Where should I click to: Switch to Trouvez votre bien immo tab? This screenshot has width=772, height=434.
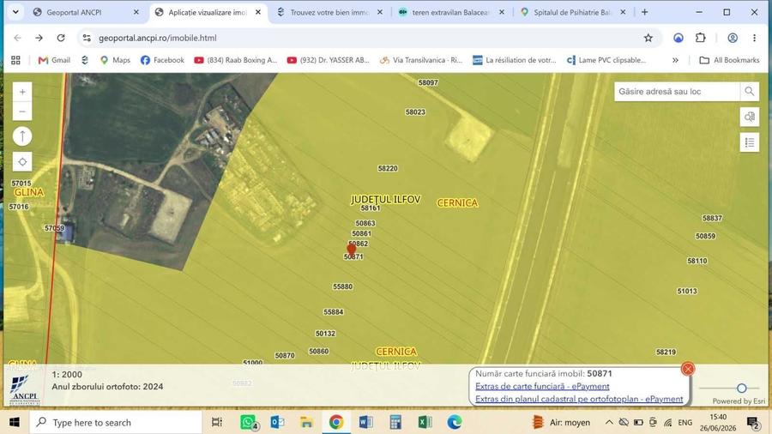tap(329, 12)
